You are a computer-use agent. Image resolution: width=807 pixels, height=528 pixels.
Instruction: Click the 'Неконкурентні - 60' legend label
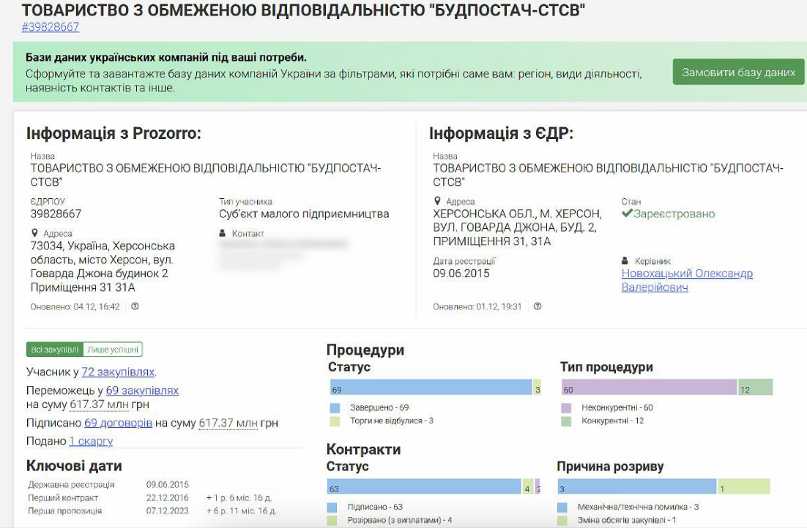pos(617,407)
